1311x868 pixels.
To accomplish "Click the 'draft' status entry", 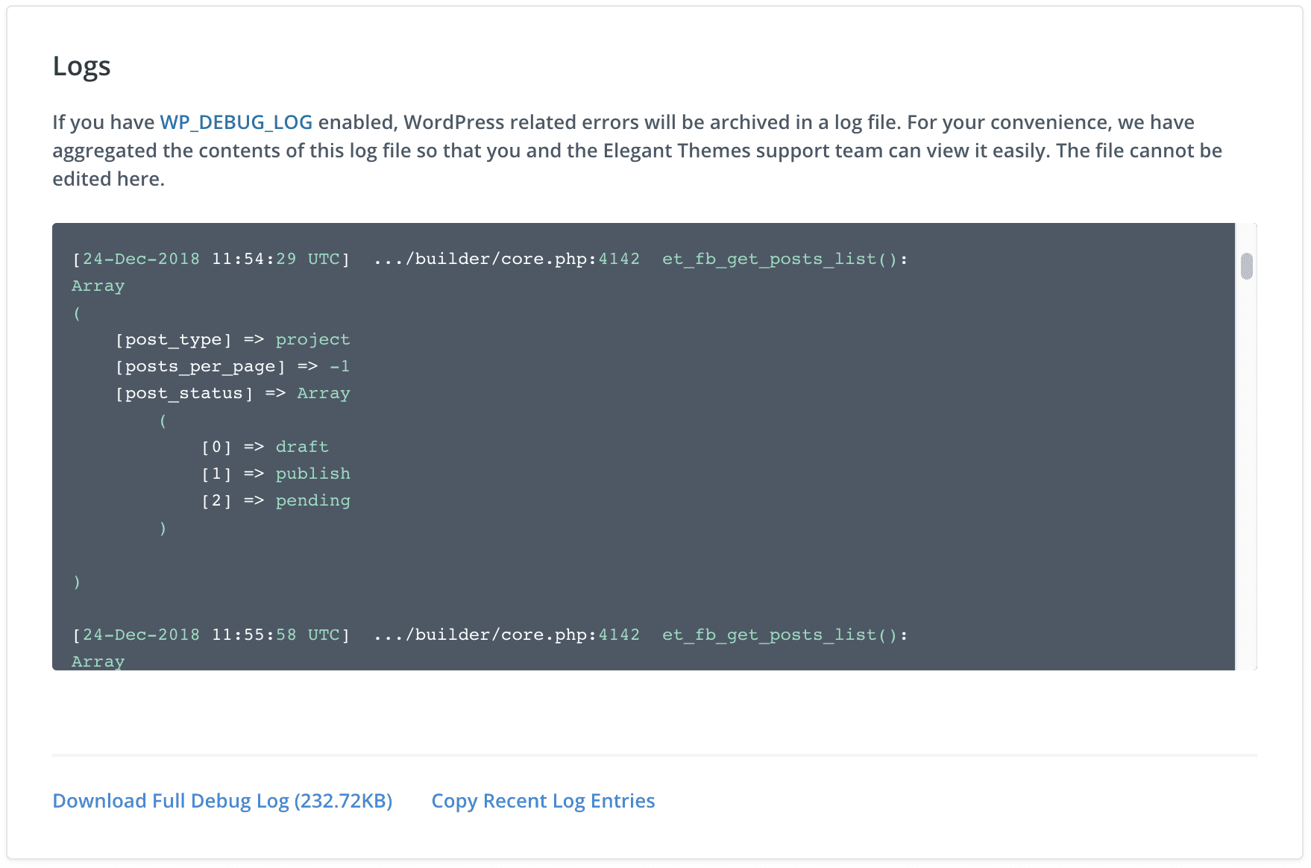I will click(302, 447).
